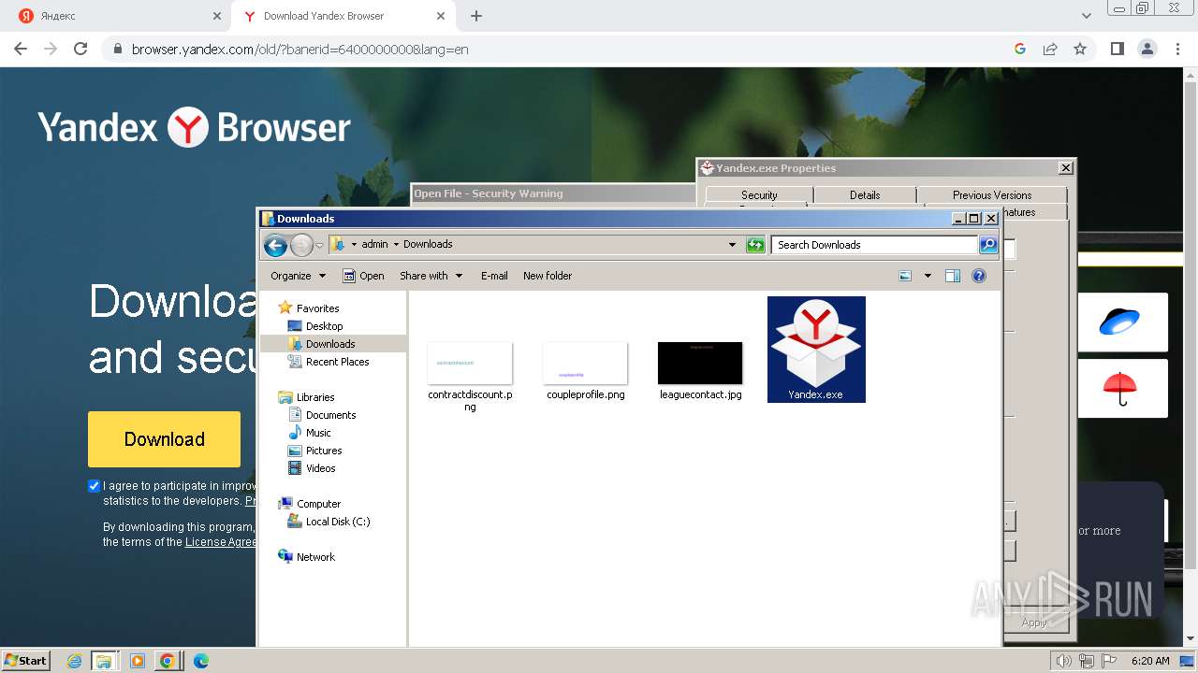The image size is (1198, 673).
Task: Select the Yandex.exe installer file
Action: click(x=816, y=350)
